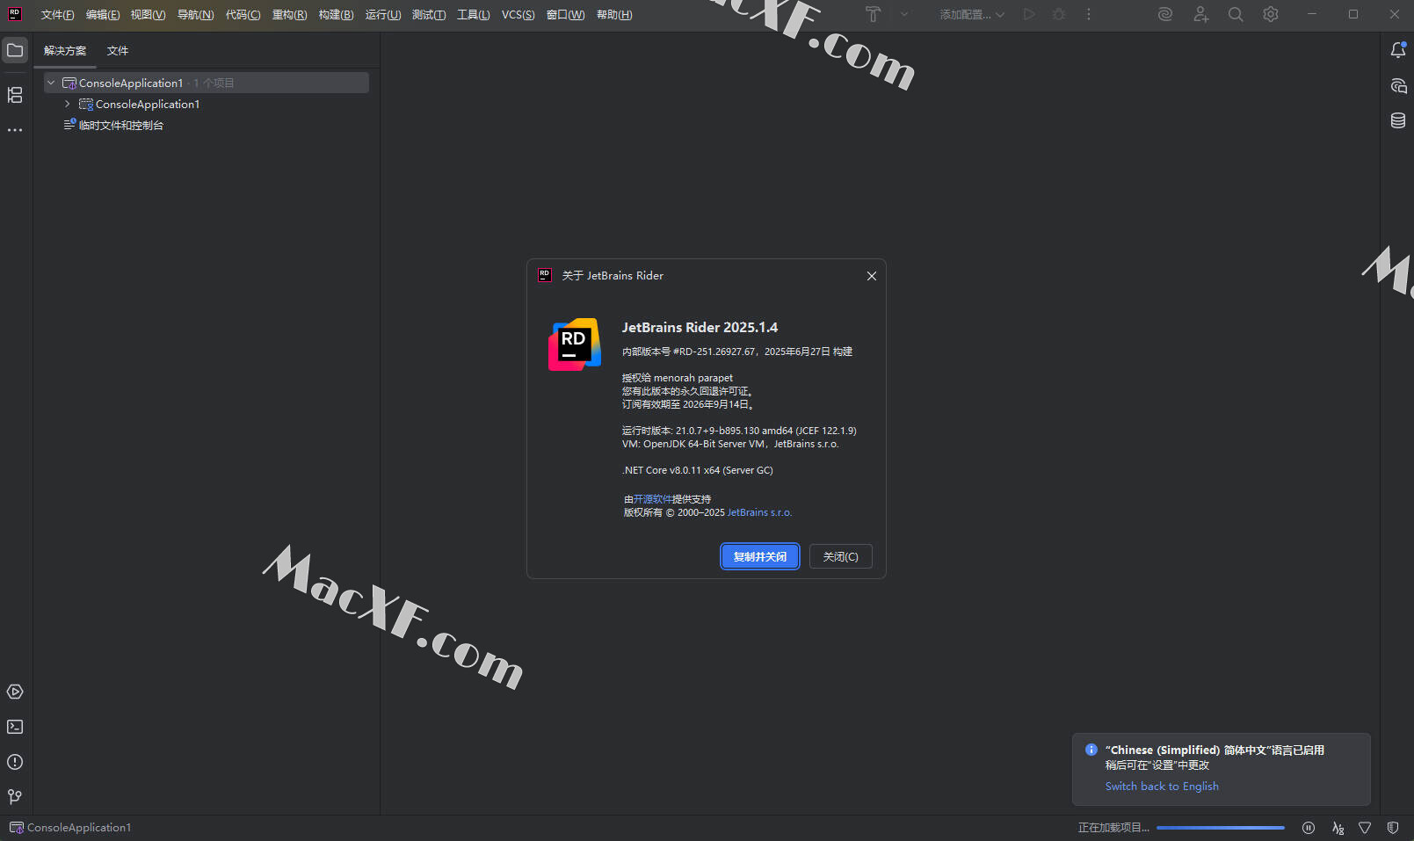Select the ConsoleApplication1 project row
The image size is (1414, 841).
(x=207, y=104)
